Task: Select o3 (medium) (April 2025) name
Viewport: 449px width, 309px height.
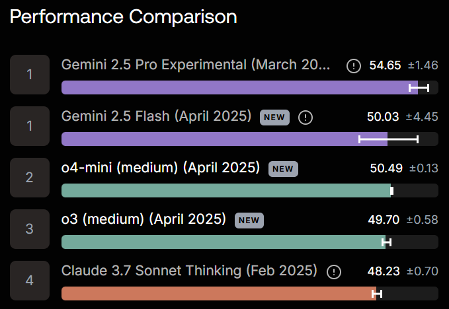Action: point(143,219)
